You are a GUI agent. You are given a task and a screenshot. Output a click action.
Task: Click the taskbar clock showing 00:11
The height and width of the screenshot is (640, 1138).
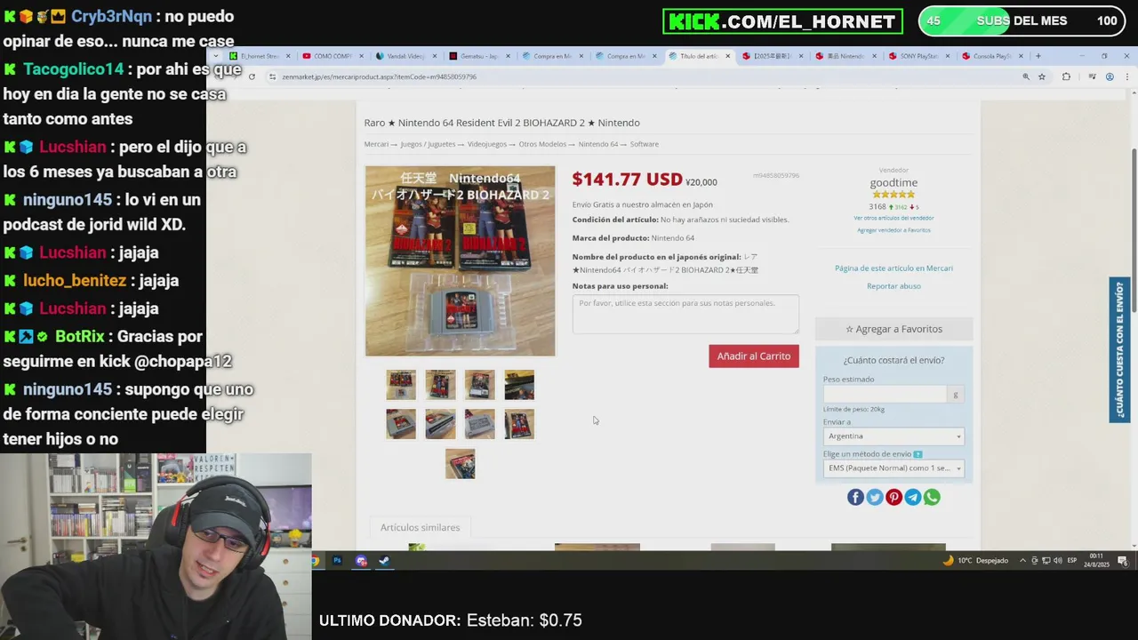click(1095, 561)
